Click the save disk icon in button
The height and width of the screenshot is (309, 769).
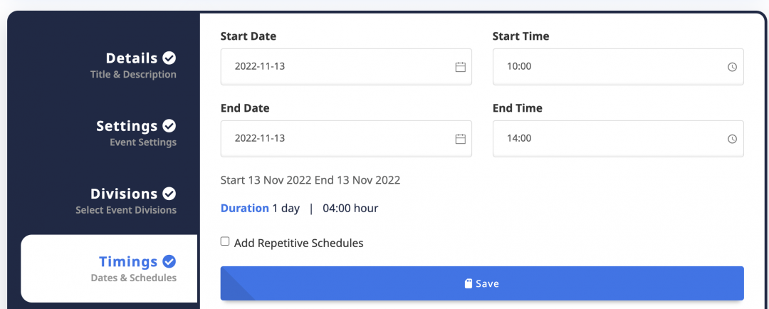pos(469,283)
